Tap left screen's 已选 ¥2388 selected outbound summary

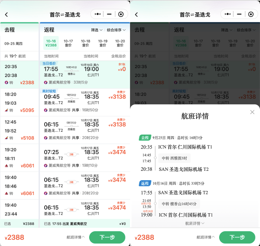(20, 224)
